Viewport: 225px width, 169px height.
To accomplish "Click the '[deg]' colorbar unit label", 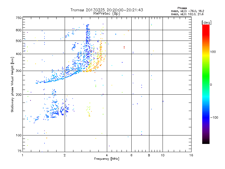I will (x=206, y=23).
